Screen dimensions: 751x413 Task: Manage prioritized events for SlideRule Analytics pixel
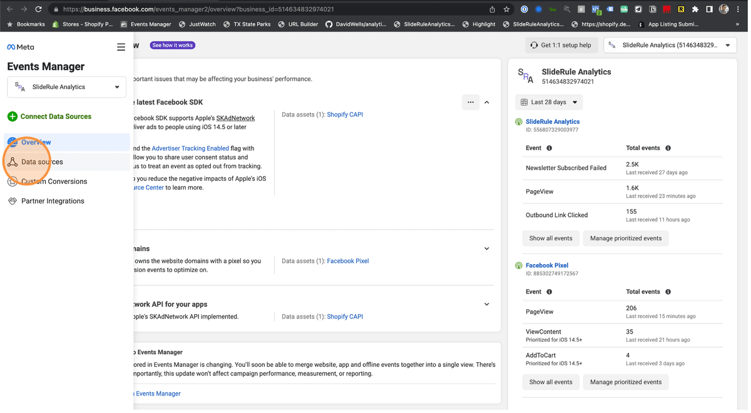[626, 238]
